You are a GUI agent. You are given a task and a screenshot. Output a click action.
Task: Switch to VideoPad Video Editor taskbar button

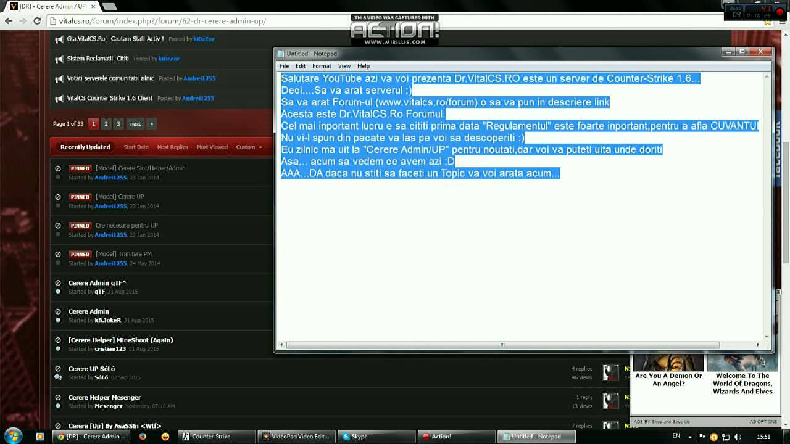pyautogui.click(x=297, y=437)
